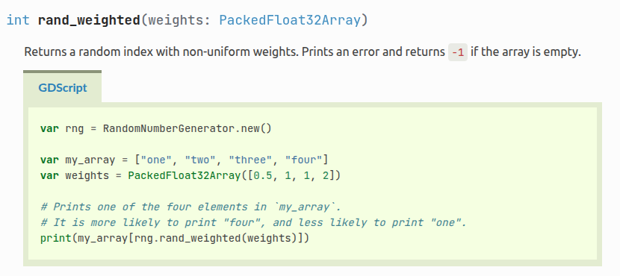Image resolution: width=620 pixels, height=276 pixels.
Task: Select the "three" string in my_array
Action: pos(250,160)
